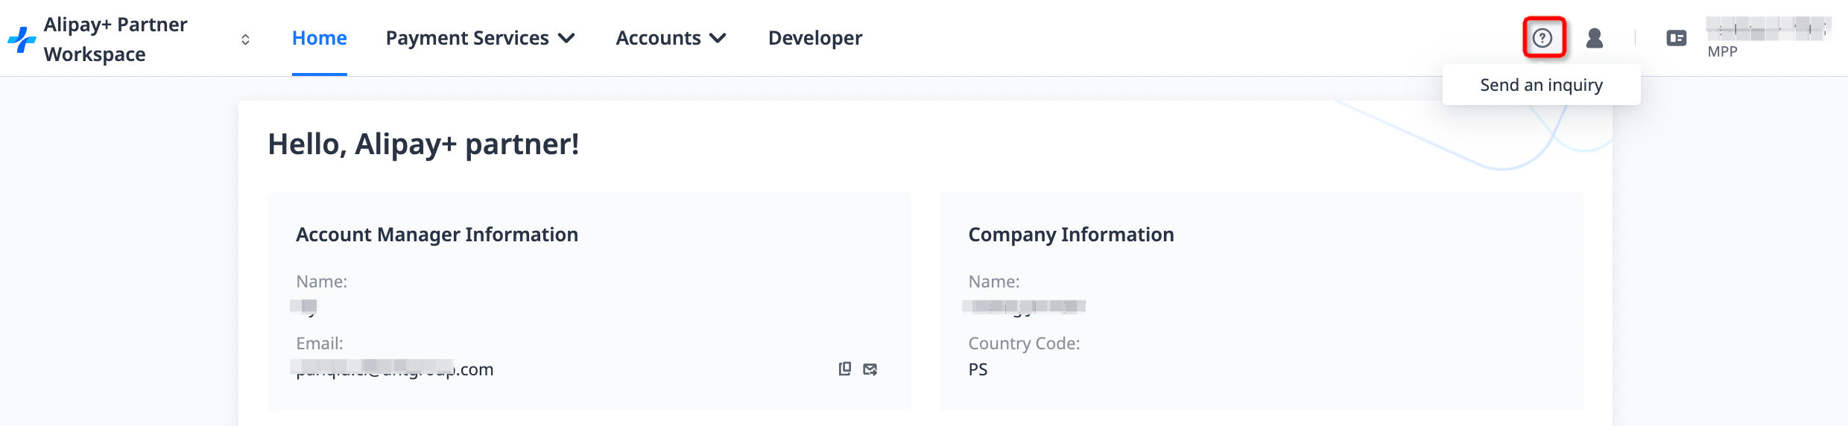Click the Company Information heading
The image size is (1848, 426).
pyautogui.click(x=1071, y=235)
